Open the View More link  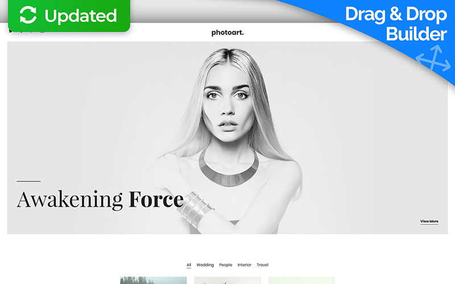pyautogui.click(x=429, y=222)
